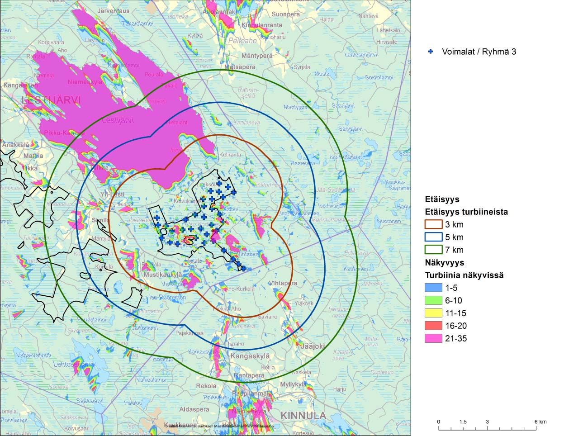
Task: Click the 6 km scale bar mark
Action: [540, 422]
